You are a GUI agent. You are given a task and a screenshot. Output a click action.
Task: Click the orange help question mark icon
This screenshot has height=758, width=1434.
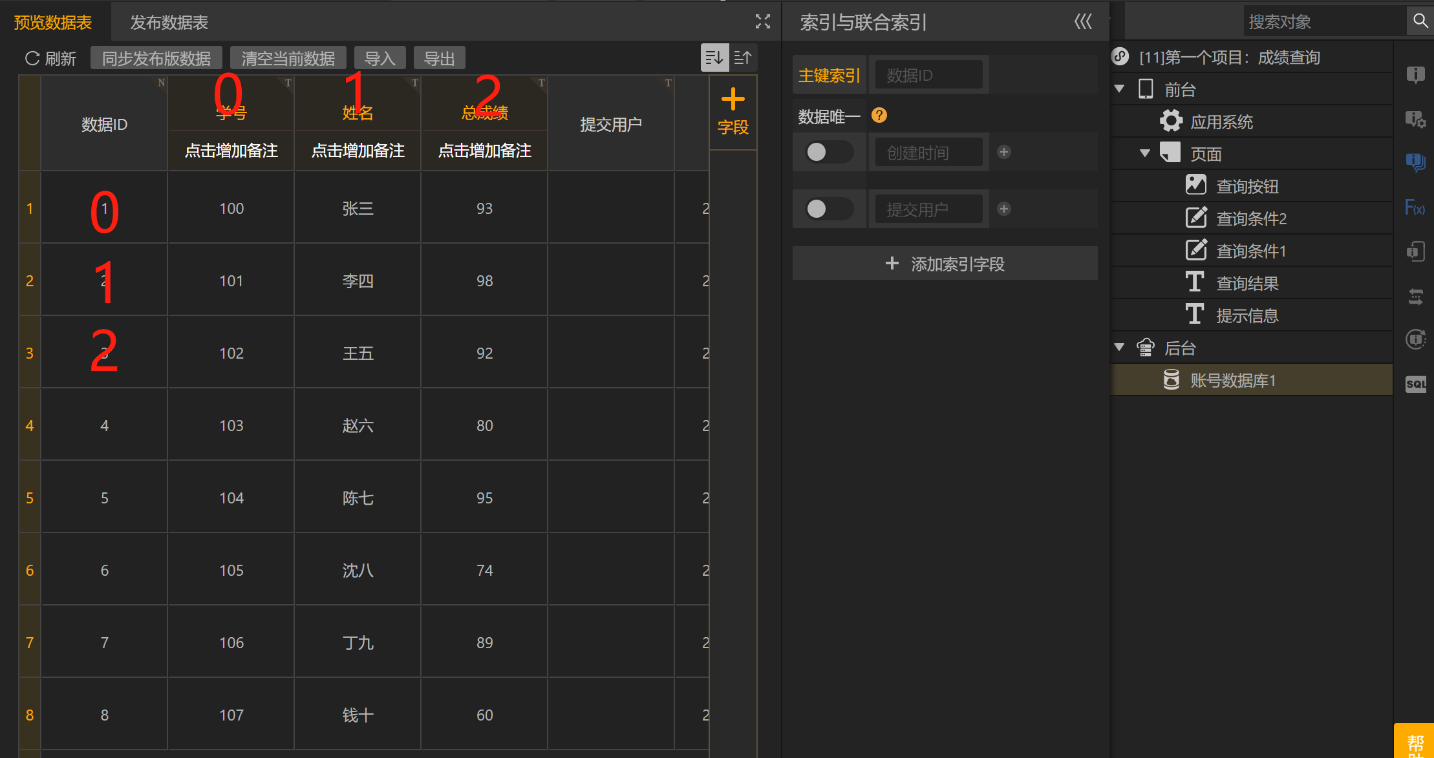pyautogui.click(x=879, y=116)
